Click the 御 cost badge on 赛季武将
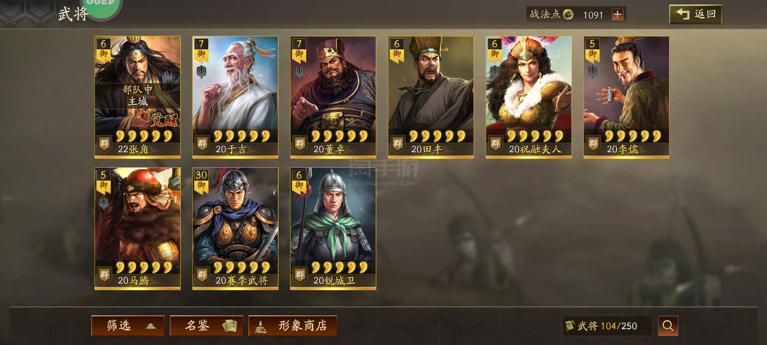This screenshot has width=767, height=345. (201, 181)
